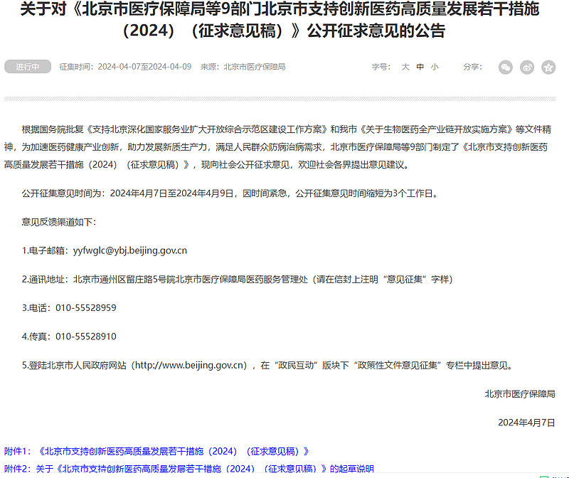Click the URL http://www.beijing.gov.cn
The width and height of the screenshot is (569, 478).
click(x=191, y=365)
